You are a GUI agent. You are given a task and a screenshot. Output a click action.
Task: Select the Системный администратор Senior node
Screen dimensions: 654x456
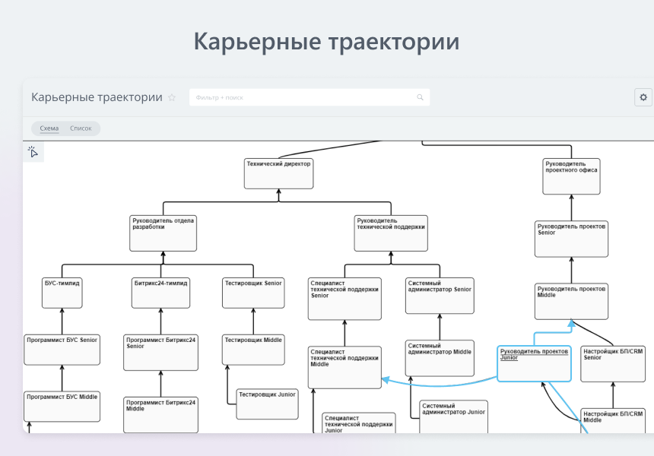pyautogui.click(x=439, y=293)
